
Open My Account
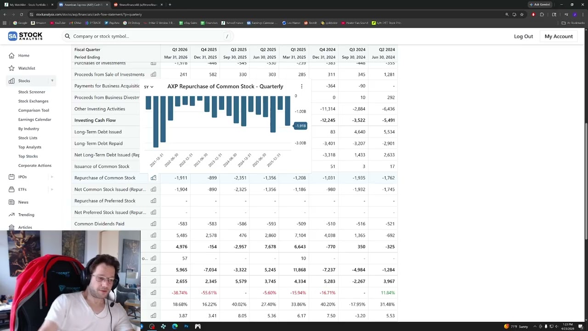tap(559, 36)
